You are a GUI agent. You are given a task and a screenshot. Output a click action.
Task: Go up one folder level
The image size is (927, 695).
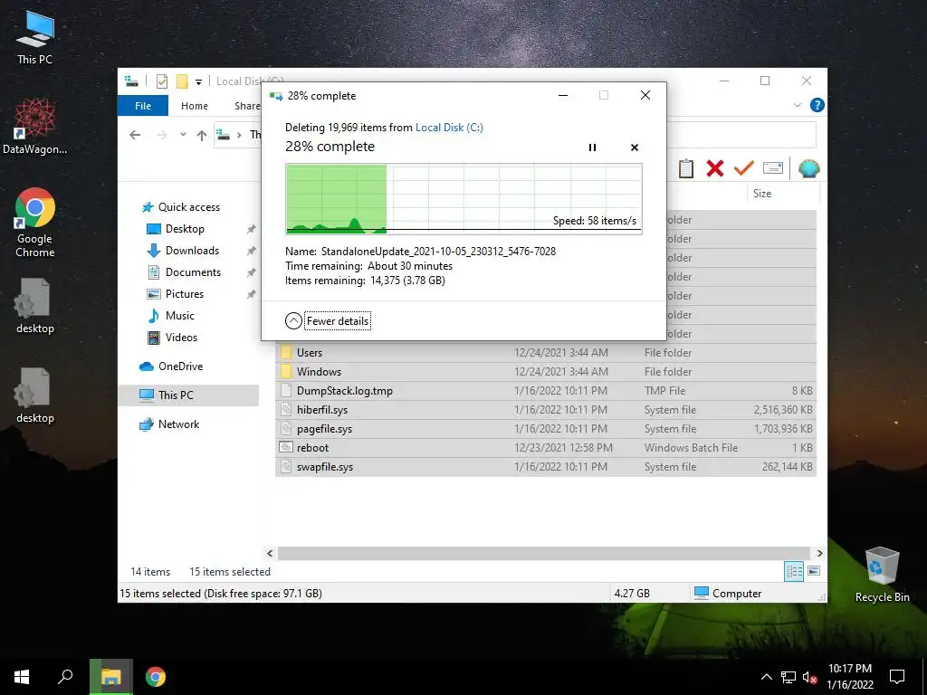(x=202, y=136)
